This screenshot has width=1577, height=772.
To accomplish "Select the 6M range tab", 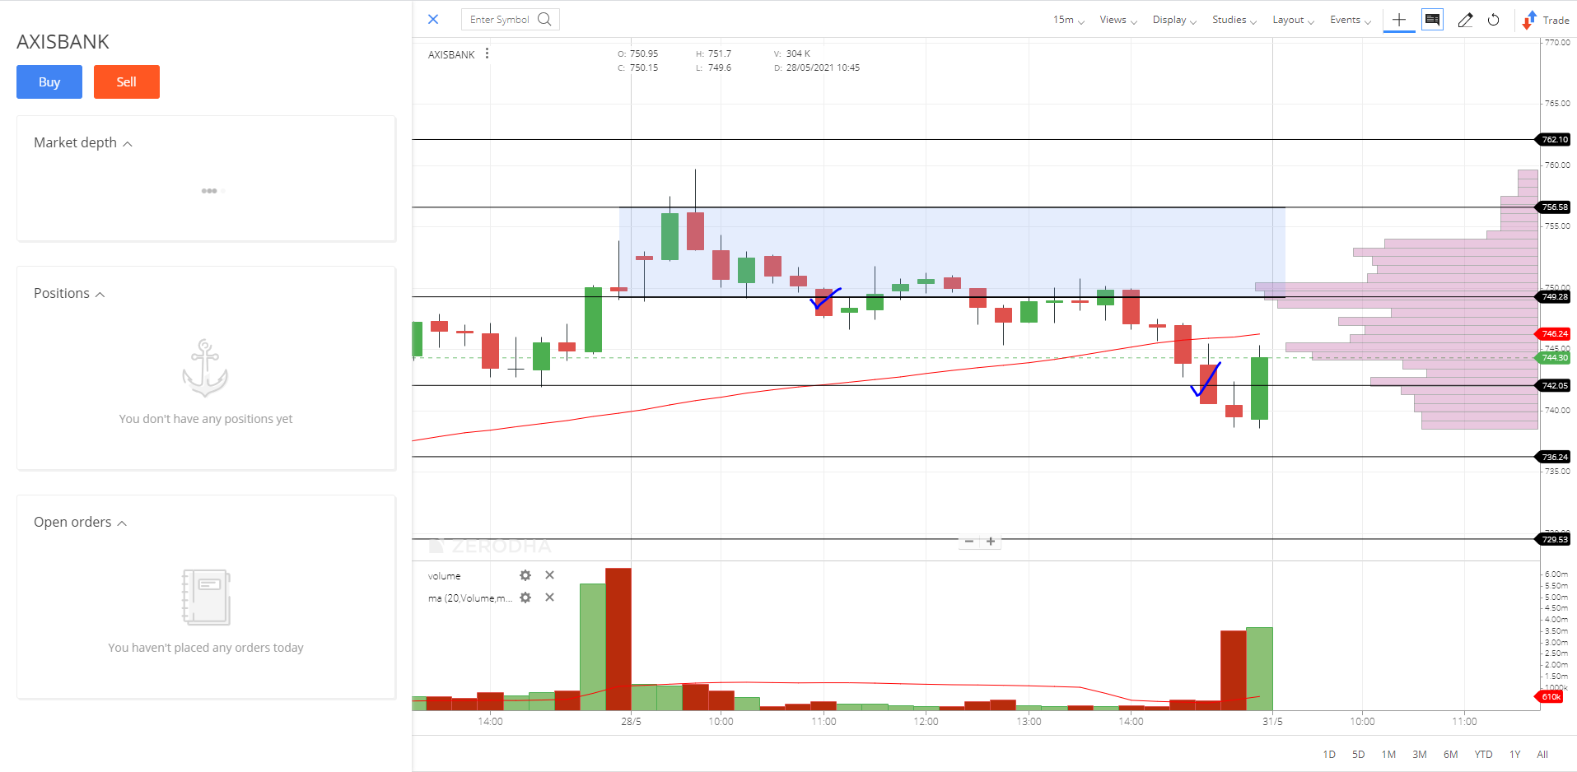I will [1450, 754].
